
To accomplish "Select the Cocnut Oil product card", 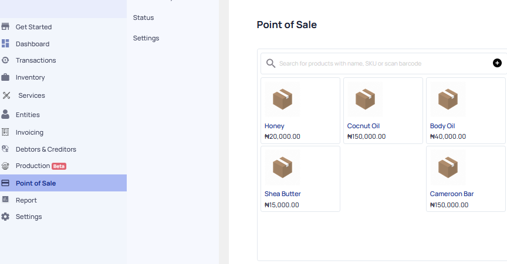I will pyautogui.click(x=383, y=111).
